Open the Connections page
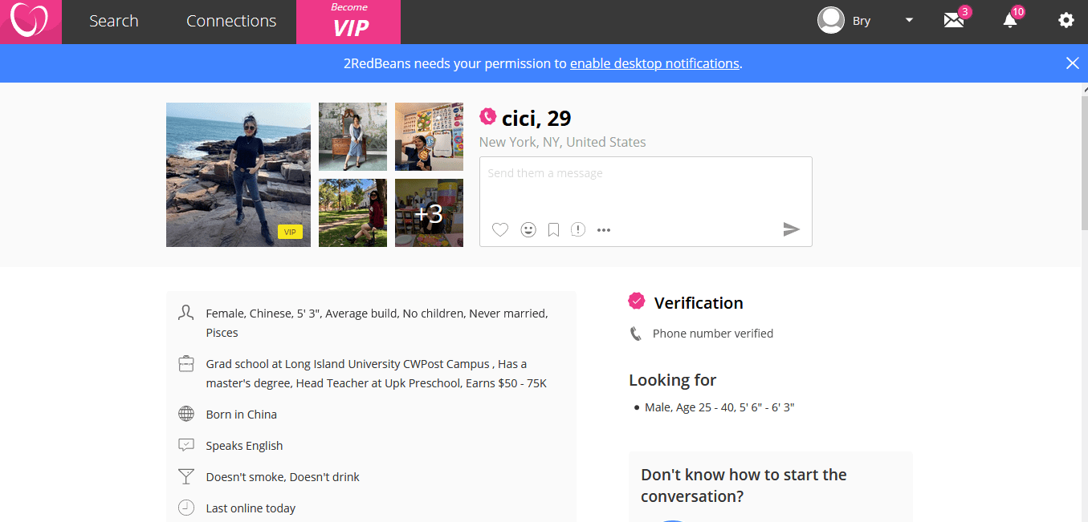This screenshot has height=522, width=1088. [x=231, y=22]
